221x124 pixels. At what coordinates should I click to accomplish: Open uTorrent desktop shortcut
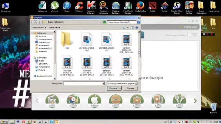[55, 7]
